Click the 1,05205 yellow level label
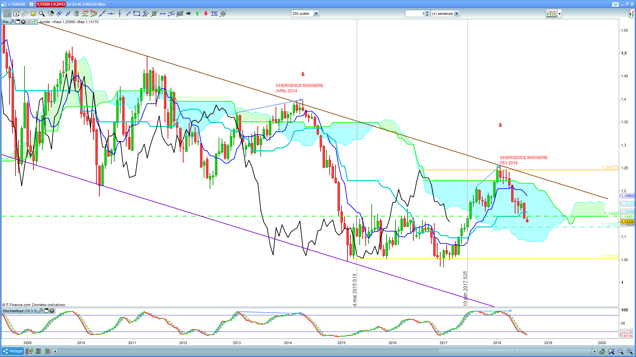Viewport: 636px width, 357px height. [609, 256]
